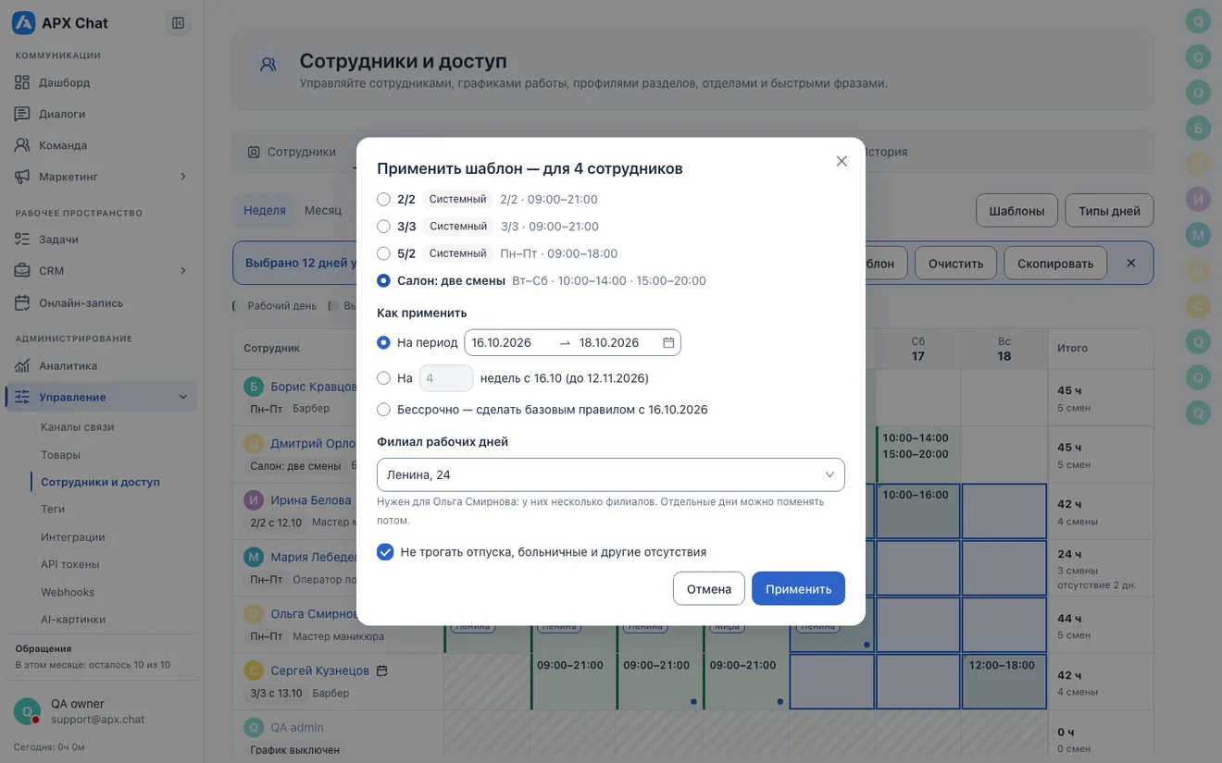Collapse the sidebar panel icon

178,23
